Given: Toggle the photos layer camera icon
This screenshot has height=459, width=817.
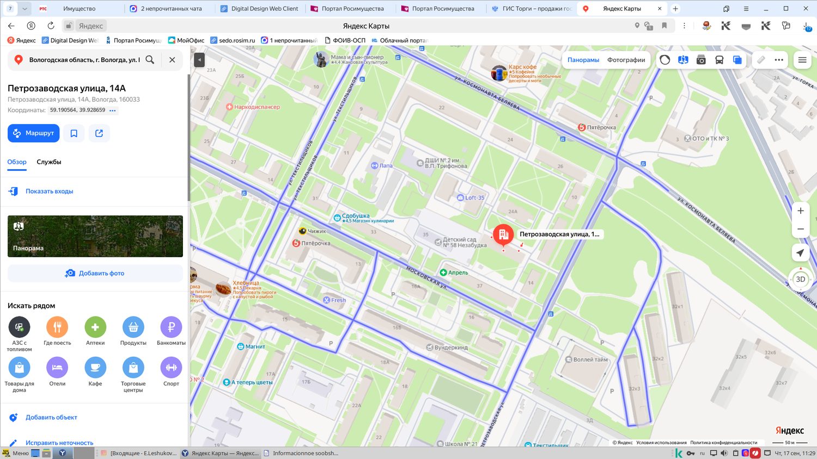Looking at the screenshot, I should [x=701, y=60].
